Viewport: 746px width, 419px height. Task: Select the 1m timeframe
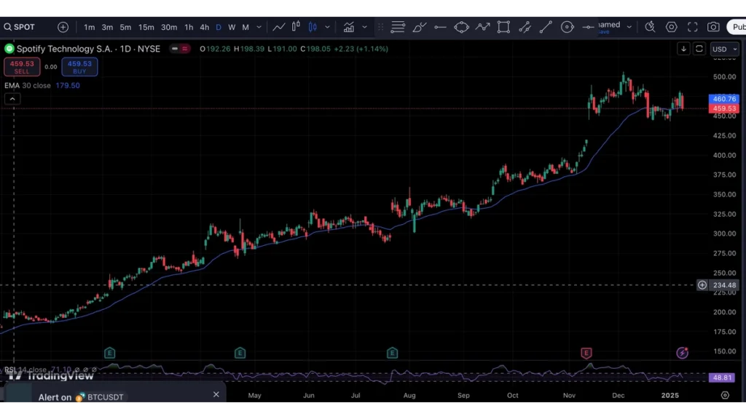(x=89, y=27)
